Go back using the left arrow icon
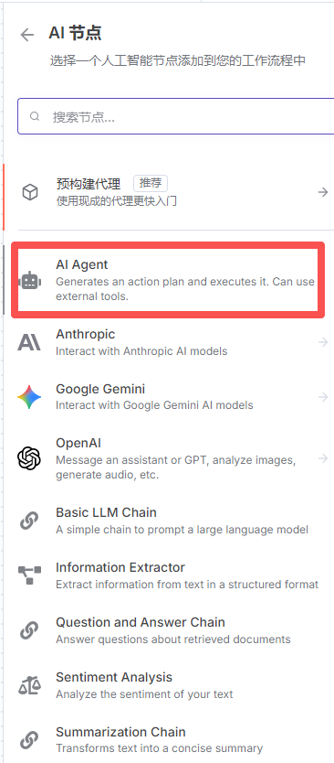334x763 pixels. (27, 35)
